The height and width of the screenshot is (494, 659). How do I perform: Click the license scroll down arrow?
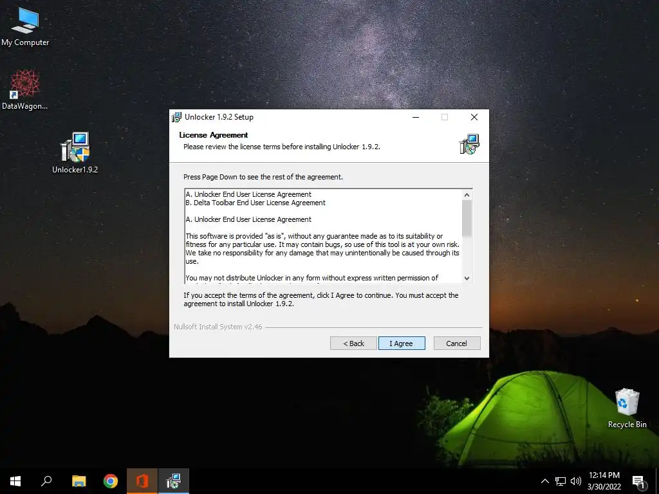467,278
